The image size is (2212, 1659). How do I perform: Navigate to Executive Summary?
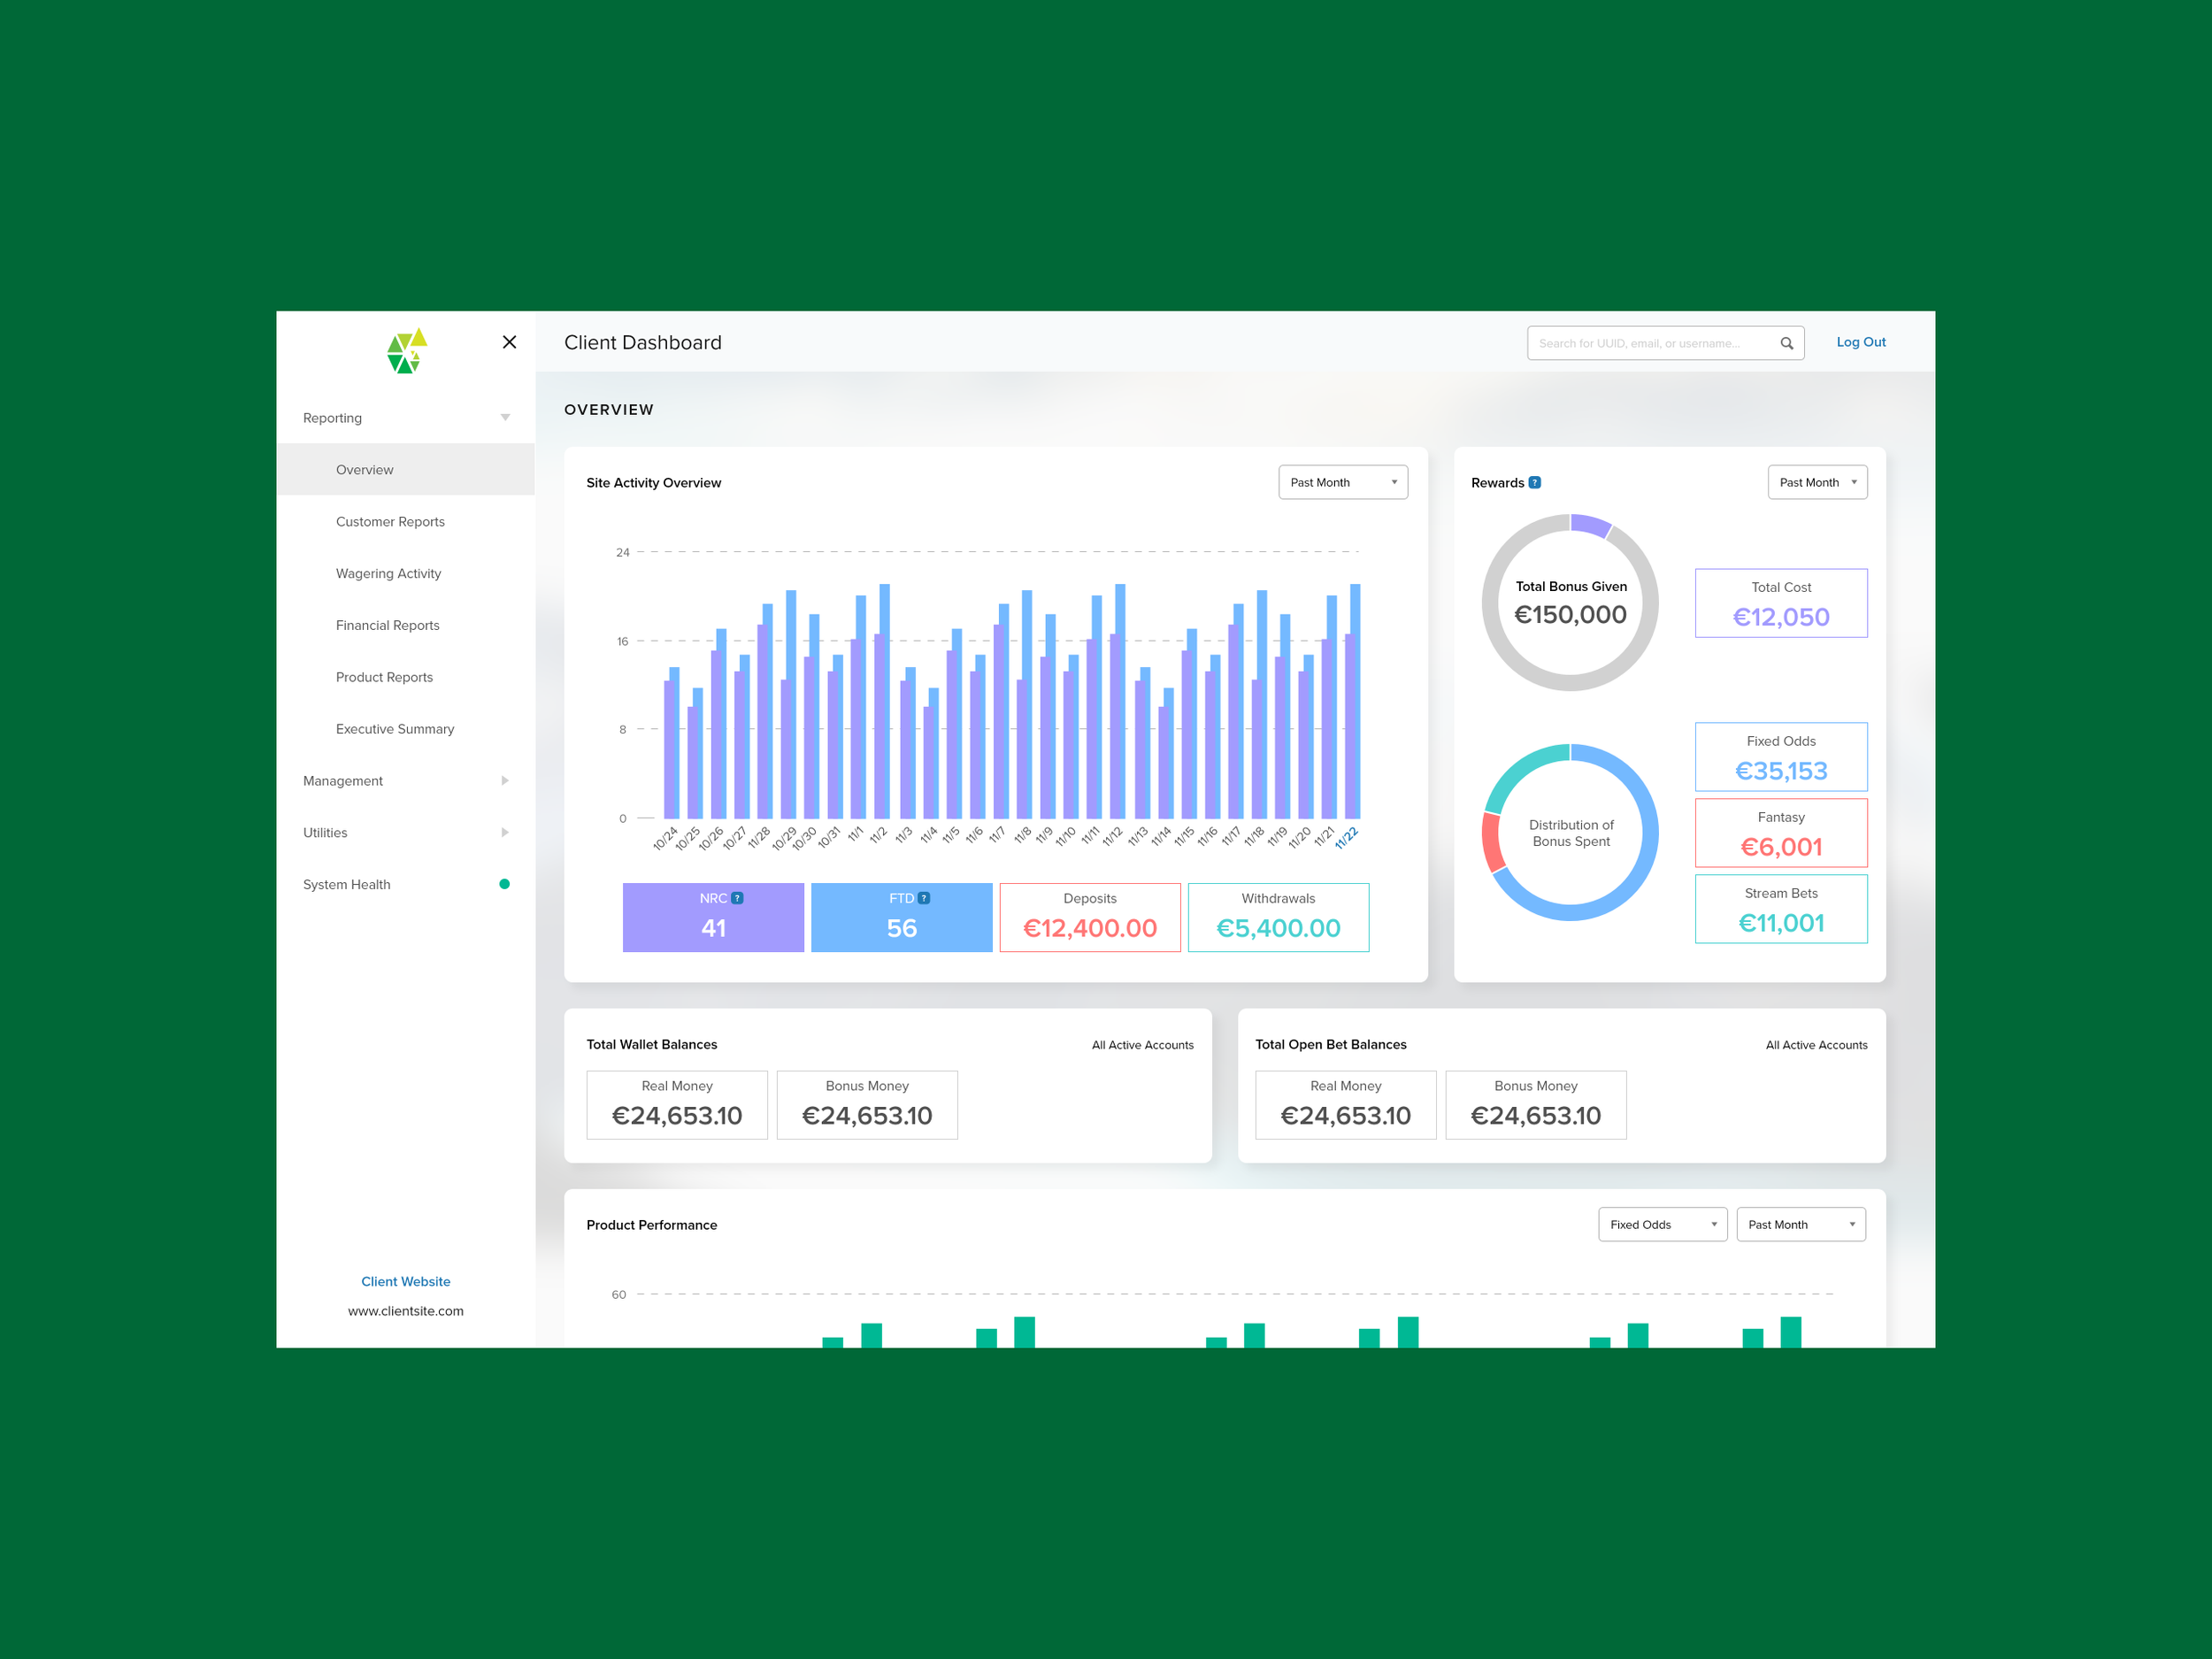tap(394, 728)
